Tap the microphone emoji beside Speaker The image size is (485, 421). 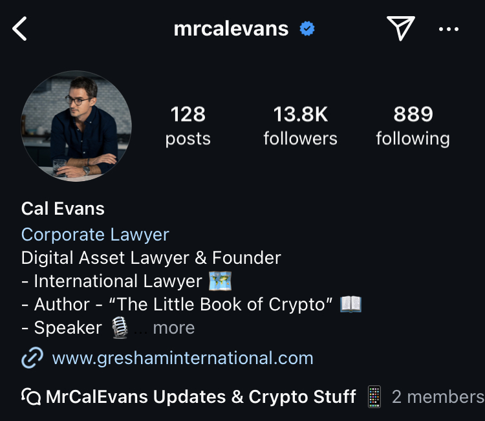tap(120, 328)
